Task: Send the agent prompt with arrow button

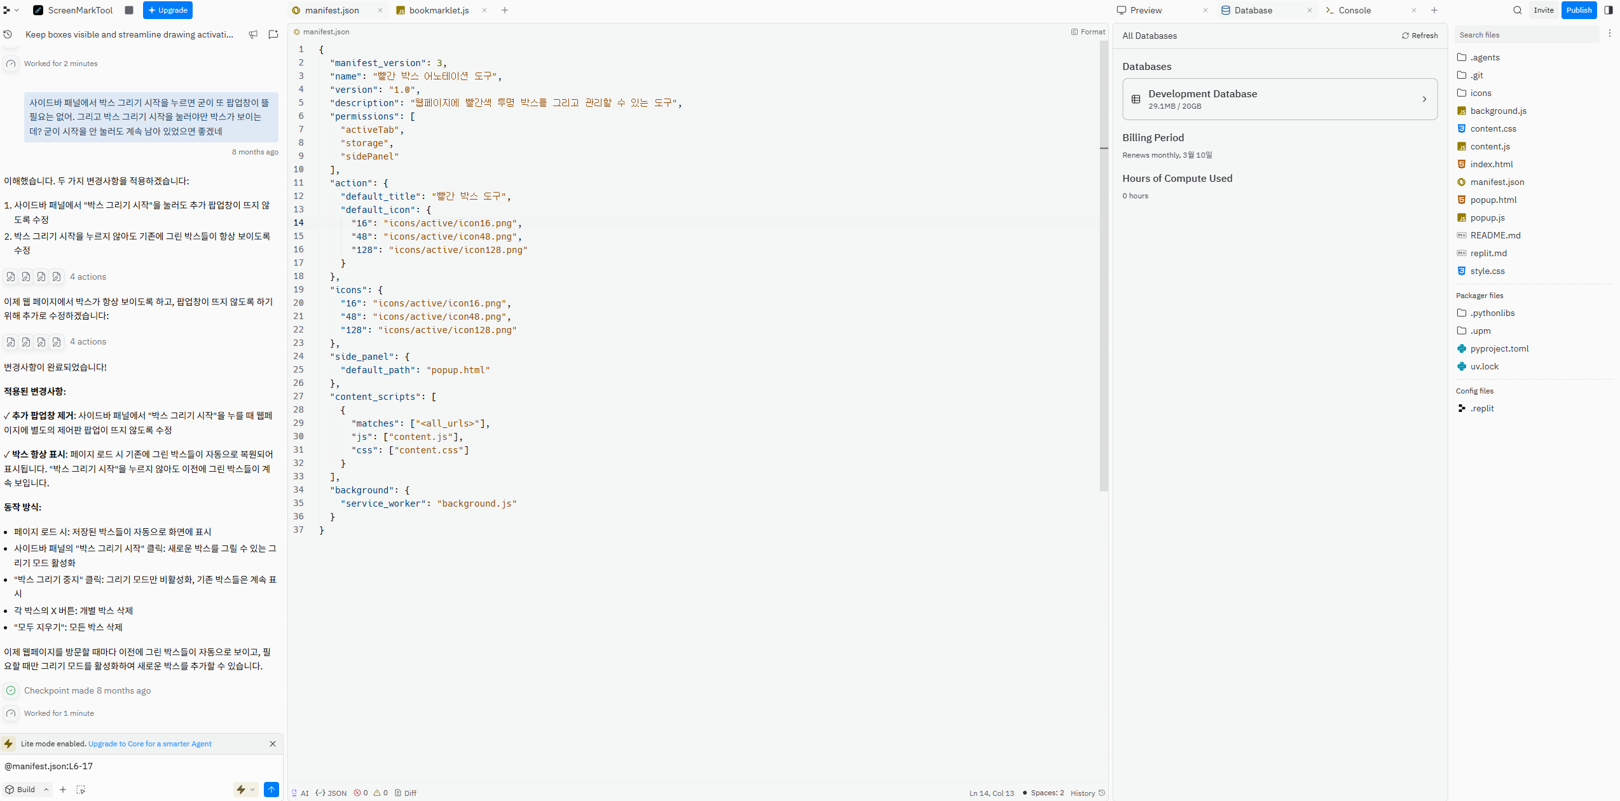Action: (x=271, y=789)
